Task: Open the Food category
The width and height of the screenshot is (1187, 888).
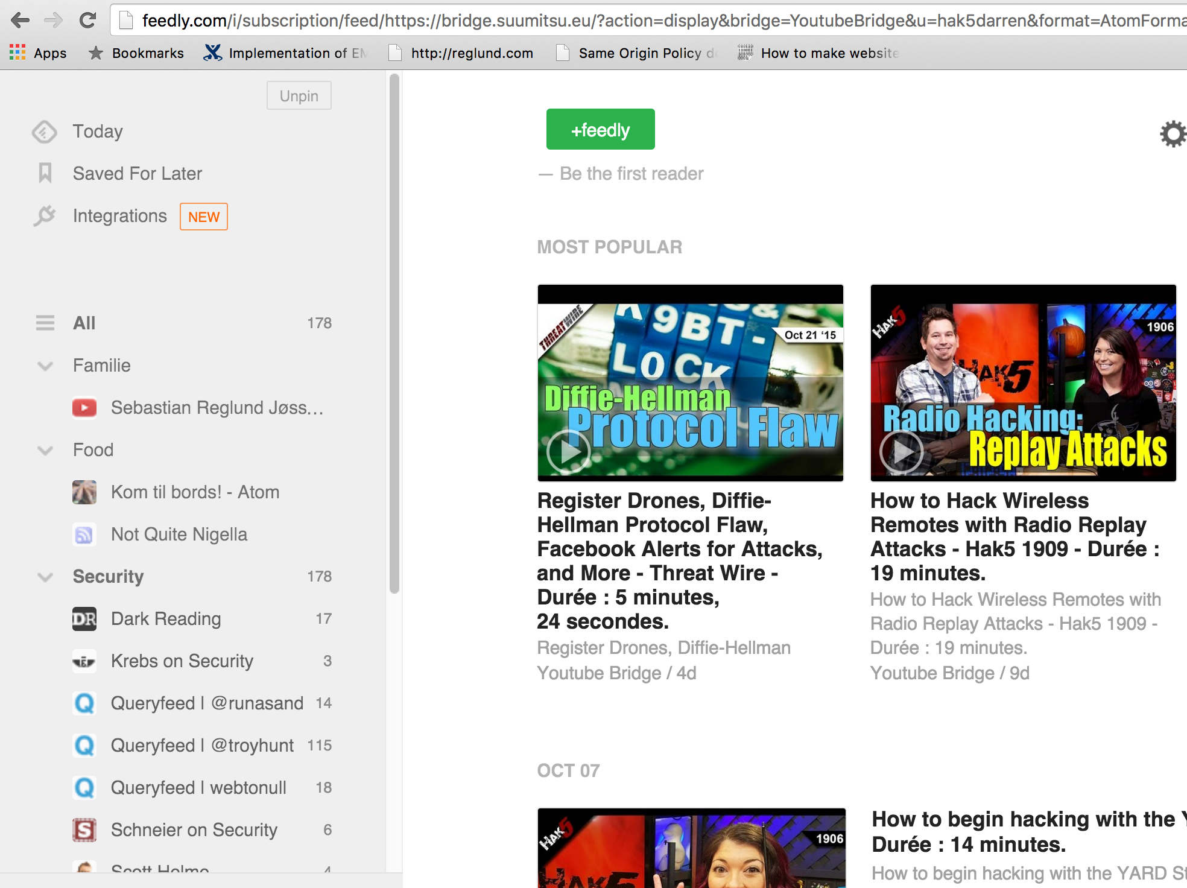Action: coord(93,450)
